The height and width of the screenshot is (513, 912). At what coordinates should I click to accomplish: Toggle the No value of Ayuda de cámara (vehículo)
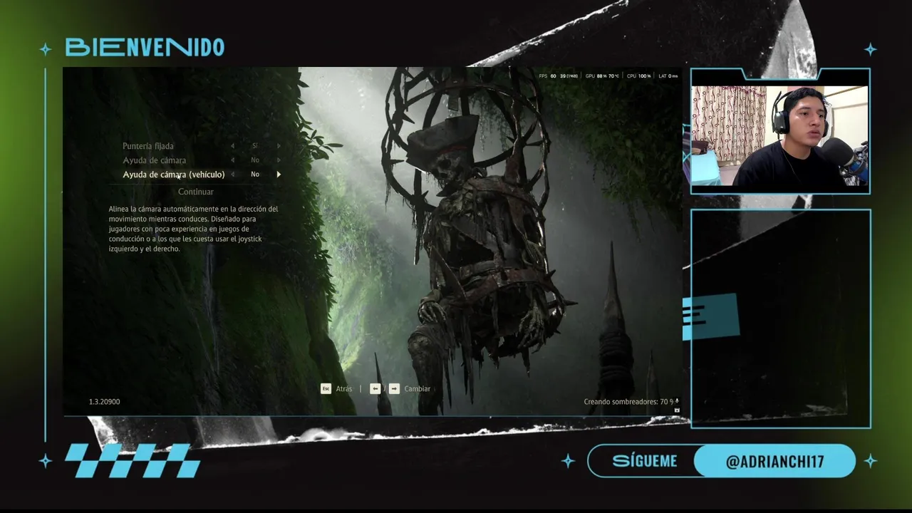point(255,175)
